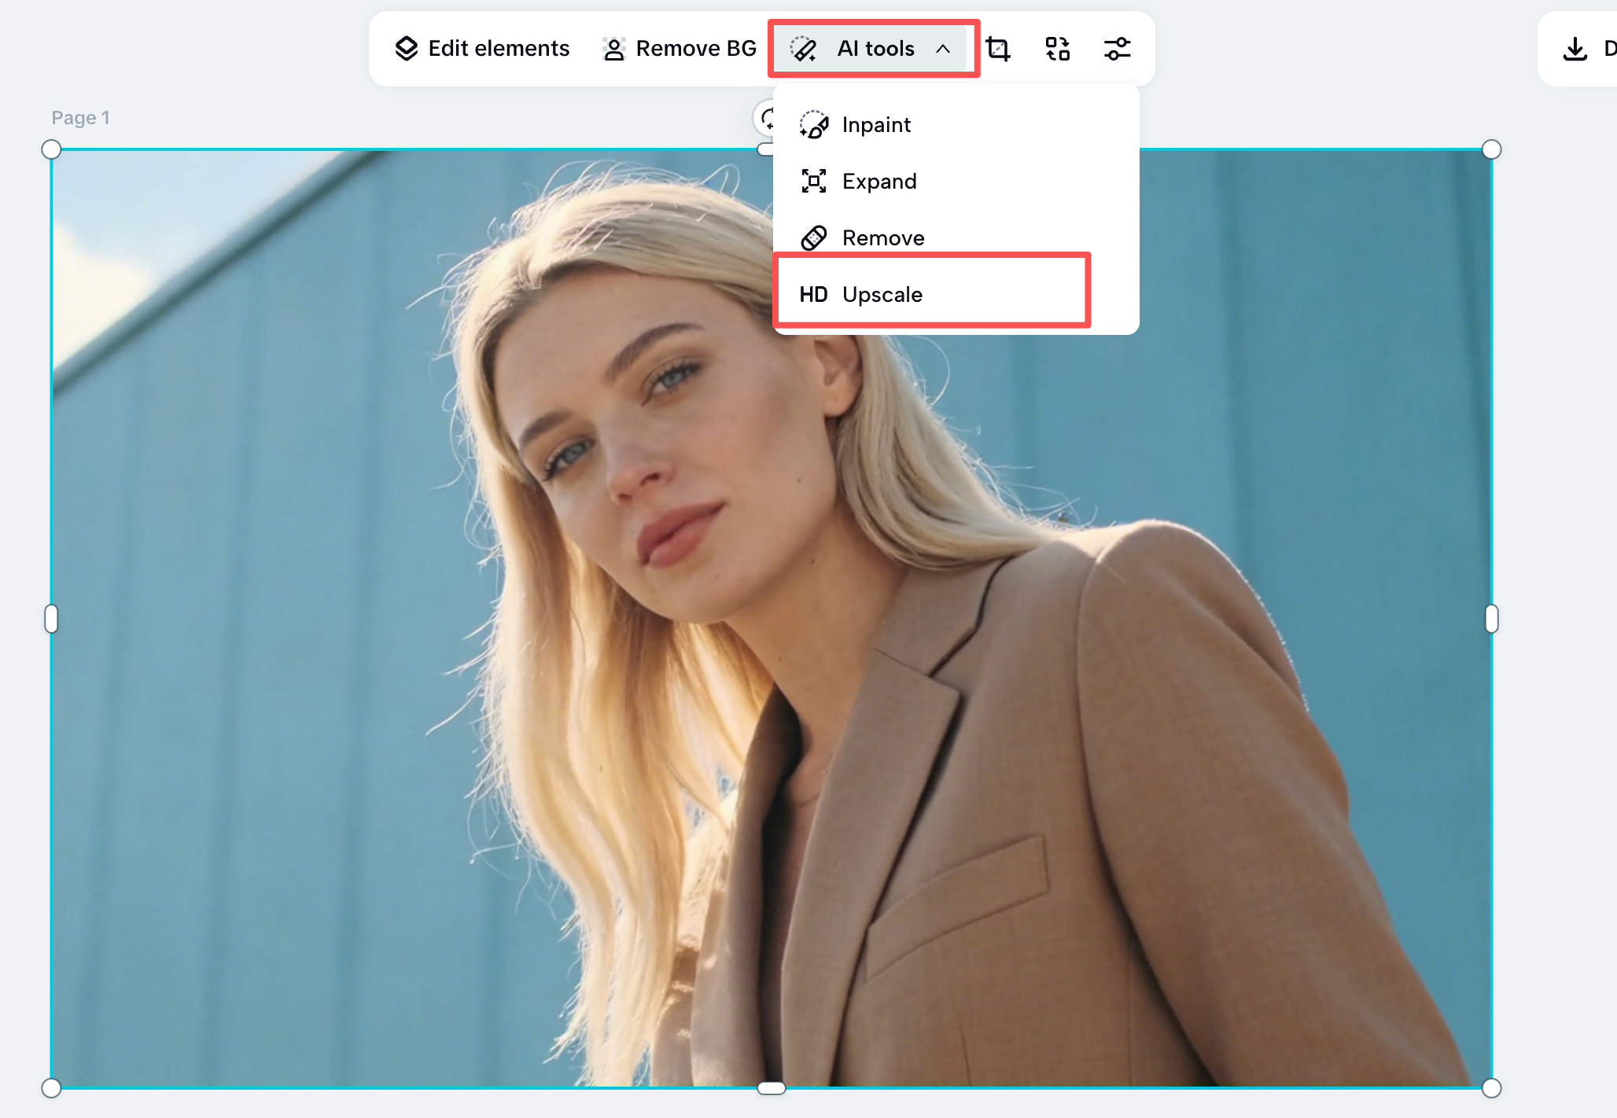Select the Inpaint brush icon

click(814, 124)
